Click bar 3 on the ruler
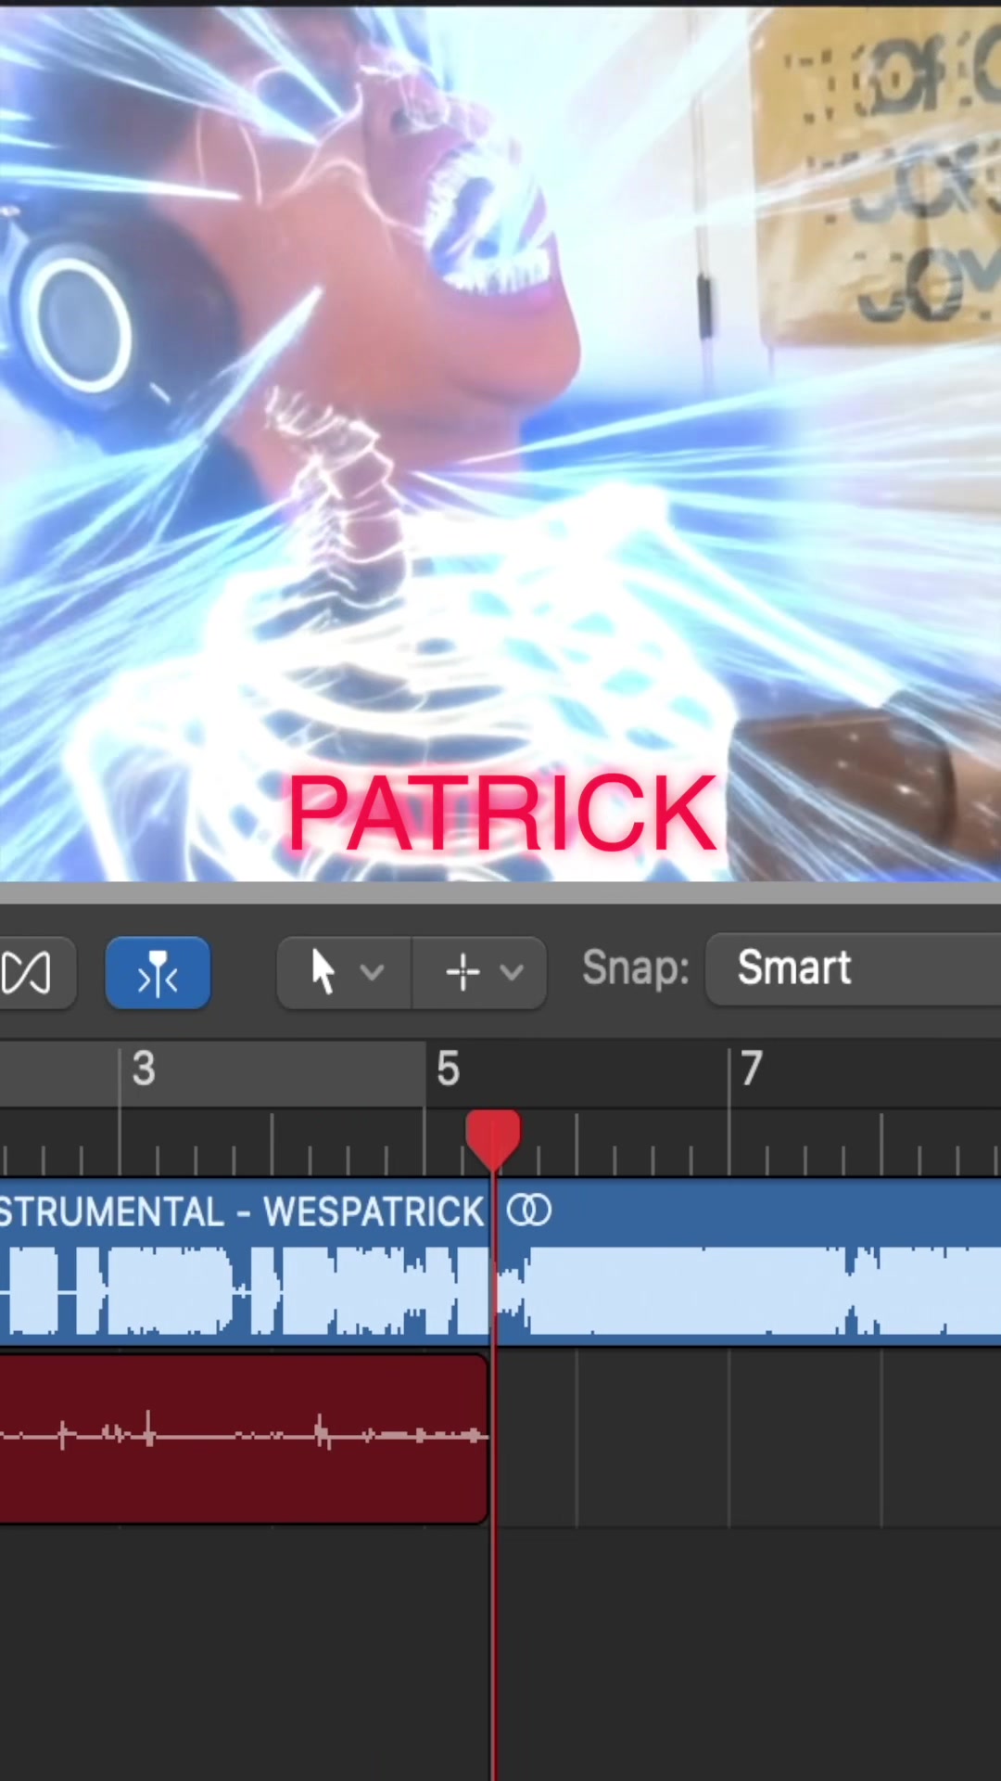The image size is (1001, 1781). [x=143, y=1069]
